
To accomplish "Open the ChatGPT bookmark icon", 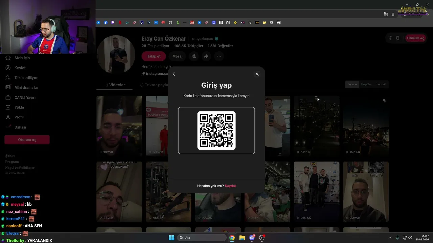I will [x=221, y=23].
